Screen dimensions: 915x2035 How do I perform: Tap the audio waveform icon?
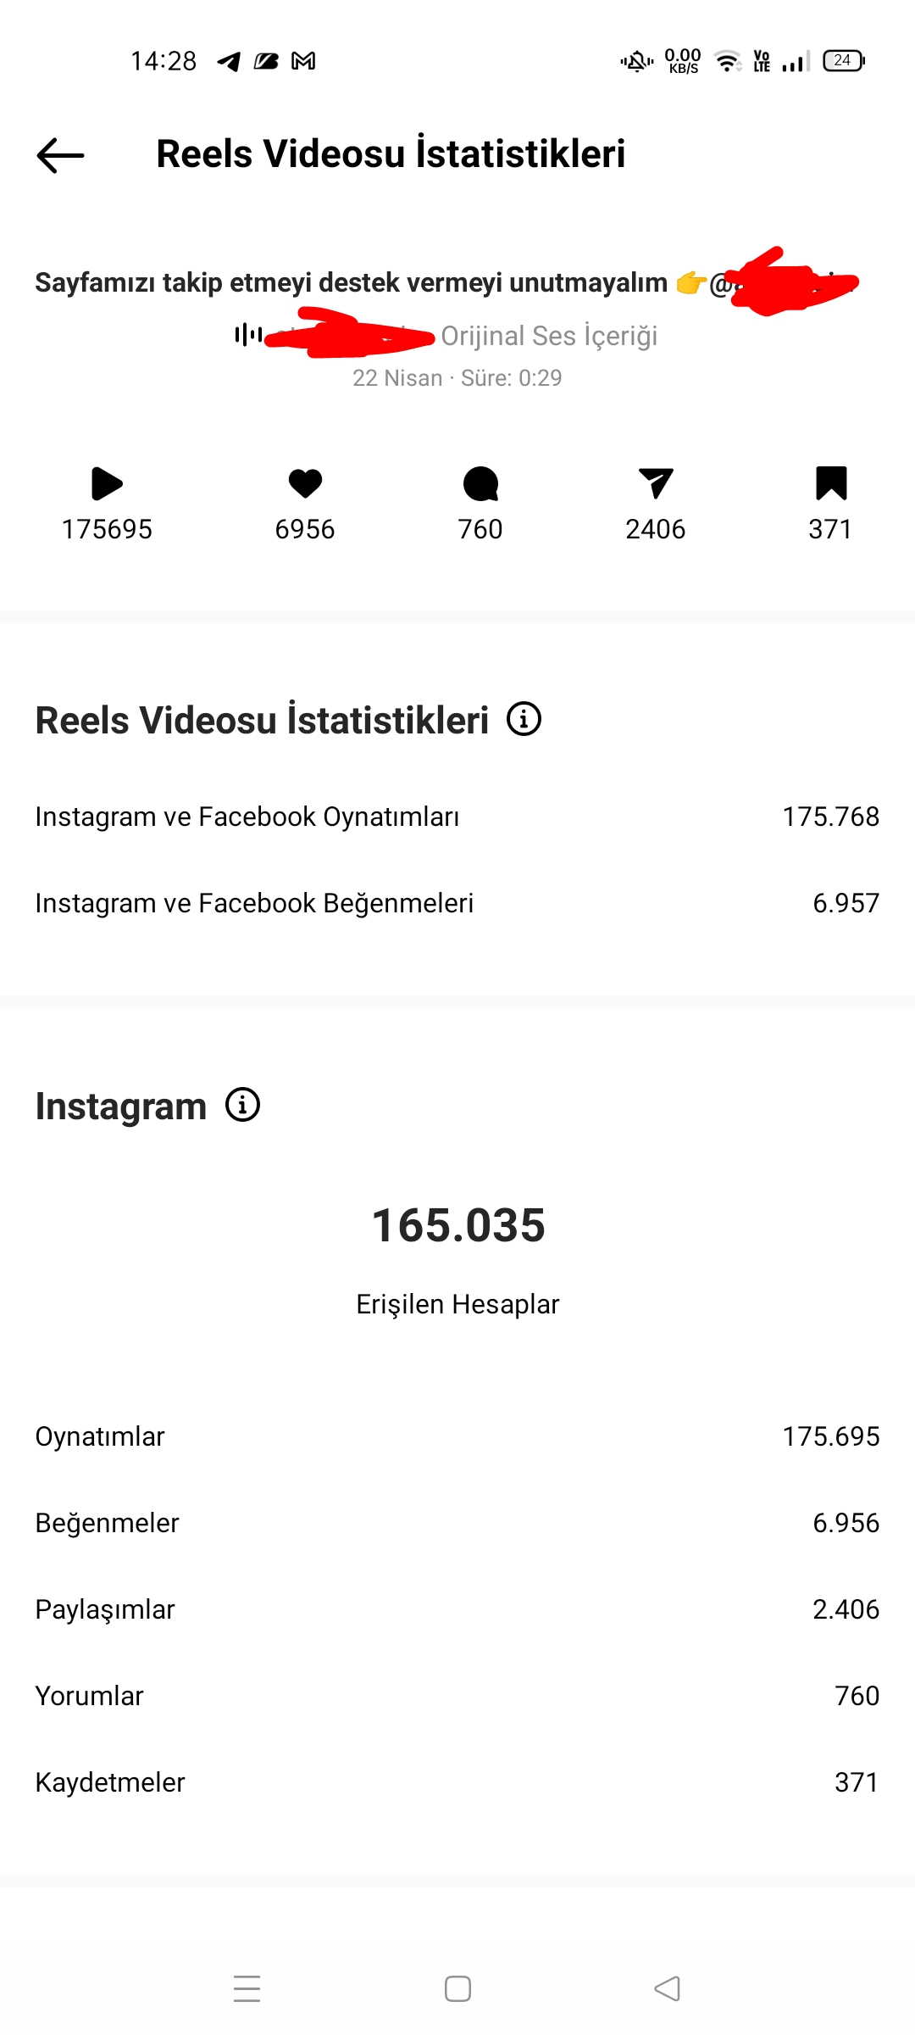click(x=248, y=335)
